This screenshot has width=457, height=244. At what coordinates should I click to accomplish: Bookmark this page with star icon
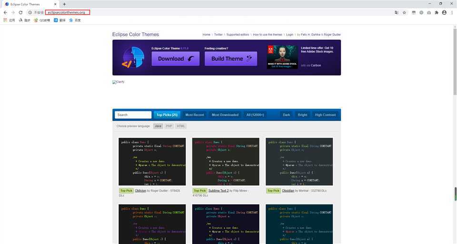pos(404,12)
